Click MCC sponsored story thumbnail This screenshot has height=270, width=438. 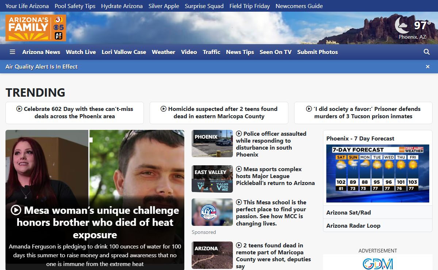[x=212, y=212]
